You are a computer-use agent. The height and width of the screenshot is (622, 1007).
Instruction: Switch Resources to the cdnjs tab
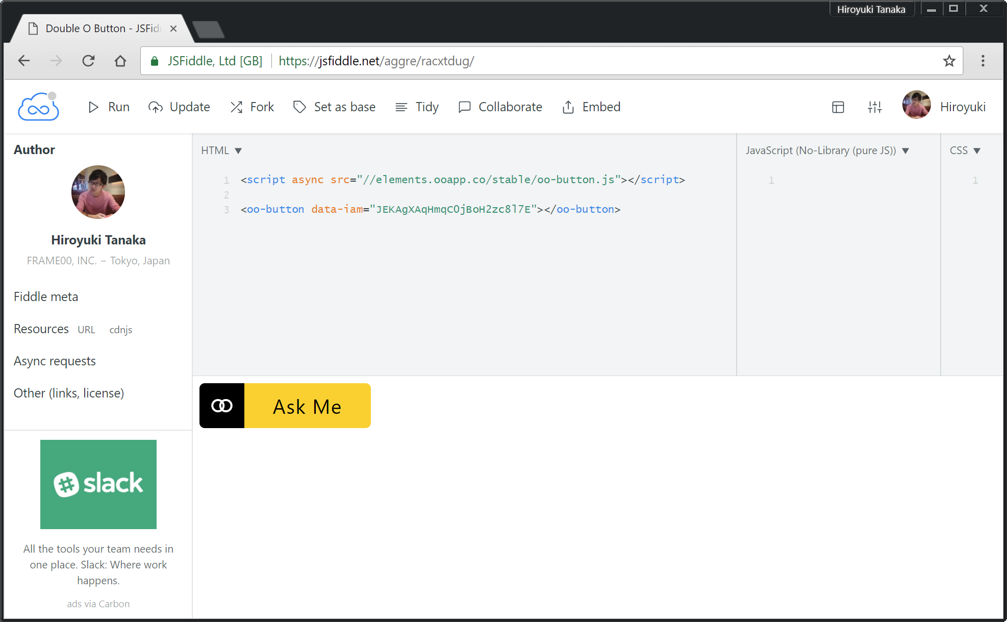pyautogui.click(x=120, y=330)
